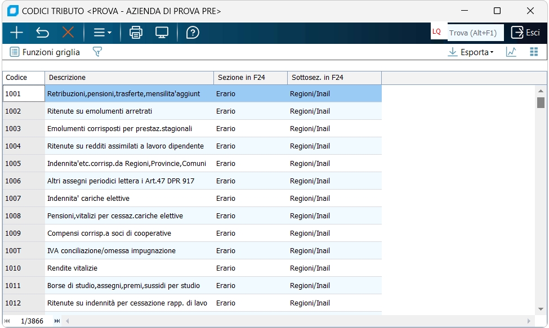Screen dimensions: 549x328
Task: Switch to tile grid view icon
Action: coord(534,52)
